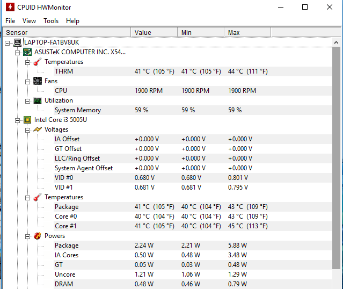Viewport: 343px width, 289px height.
Task: Click the 1.06 W Uncore min value
Action: point(191,274)
